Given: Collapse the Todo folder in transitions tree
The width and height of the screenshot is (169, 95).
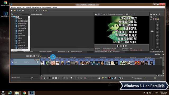Looking at the screenshot, I should [x=12, y=17].
